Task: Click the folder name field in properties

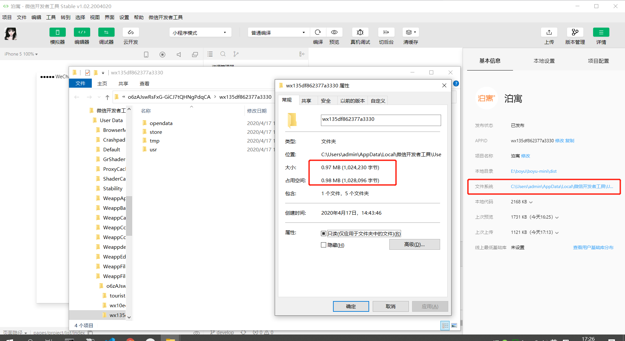Action: [x=381, y=120]
